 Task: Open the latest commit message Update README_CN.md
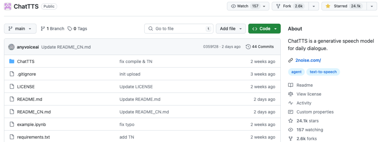pos(66,47)
